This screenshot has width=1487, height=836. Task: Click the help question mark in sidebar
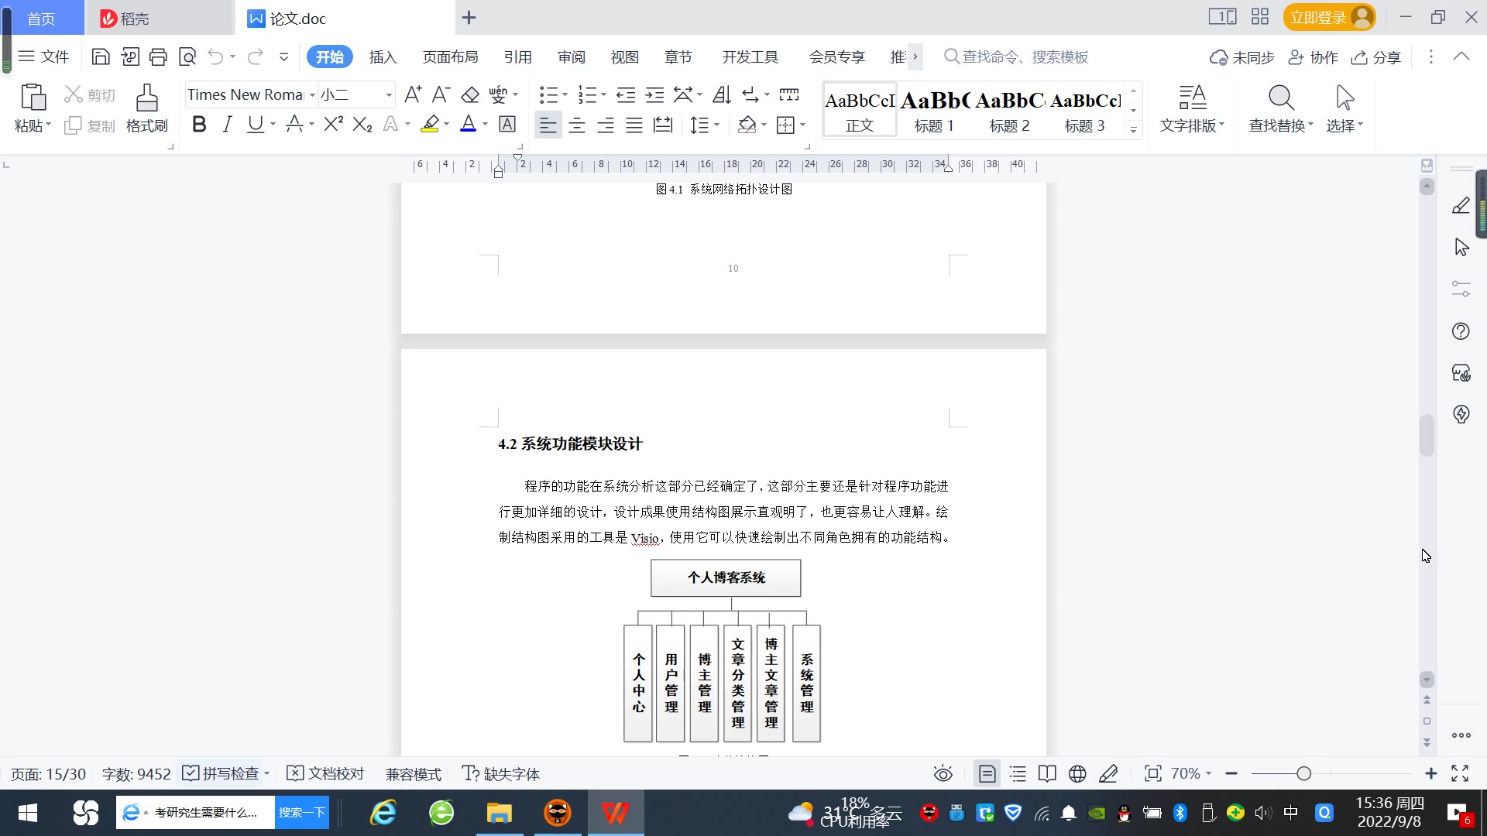(x=1461, y=331)
